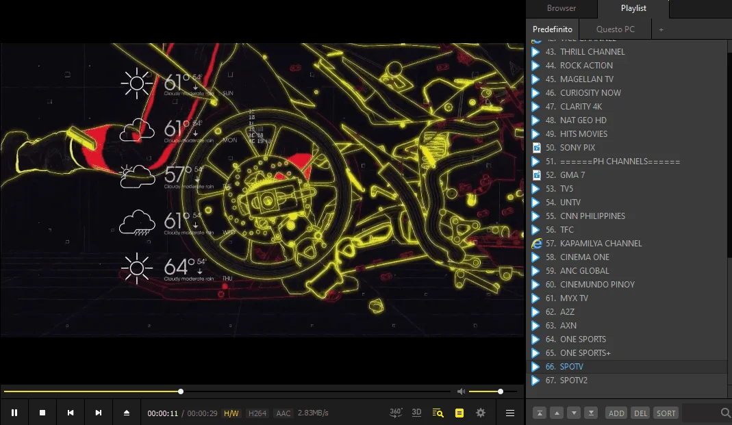
Task: Skip to previous track
Action: 71,413
